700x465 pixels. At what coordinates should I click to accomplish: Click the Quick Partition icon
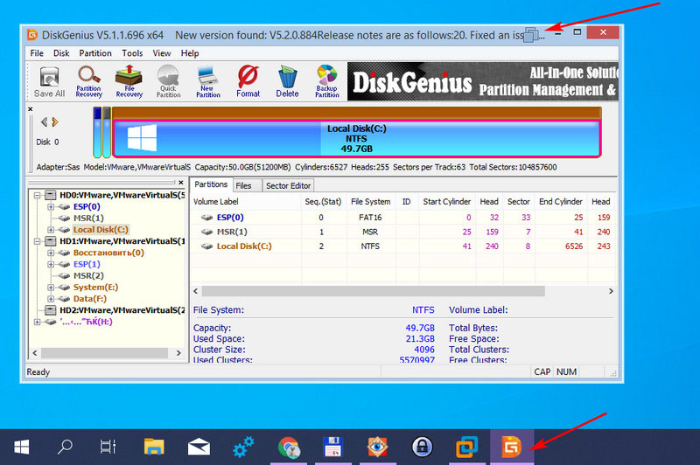[168, 81]
